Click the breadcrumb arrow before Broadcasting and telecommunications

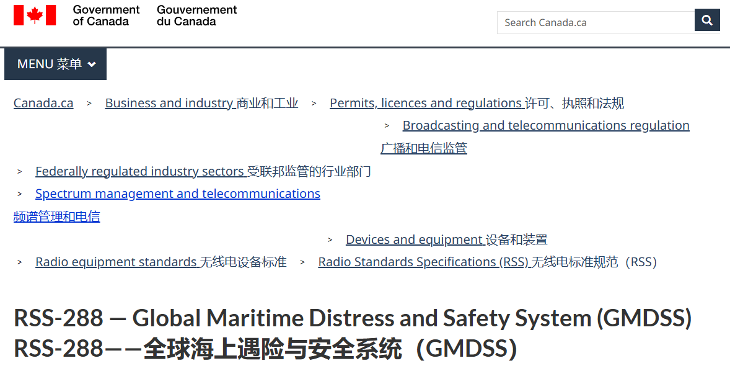[x=387, y=126]
